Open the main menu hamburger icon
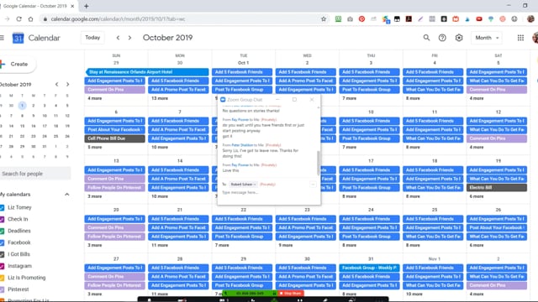The height and width of the screenshot is (302, 538). pyautogui.click(x=2, y=38)
